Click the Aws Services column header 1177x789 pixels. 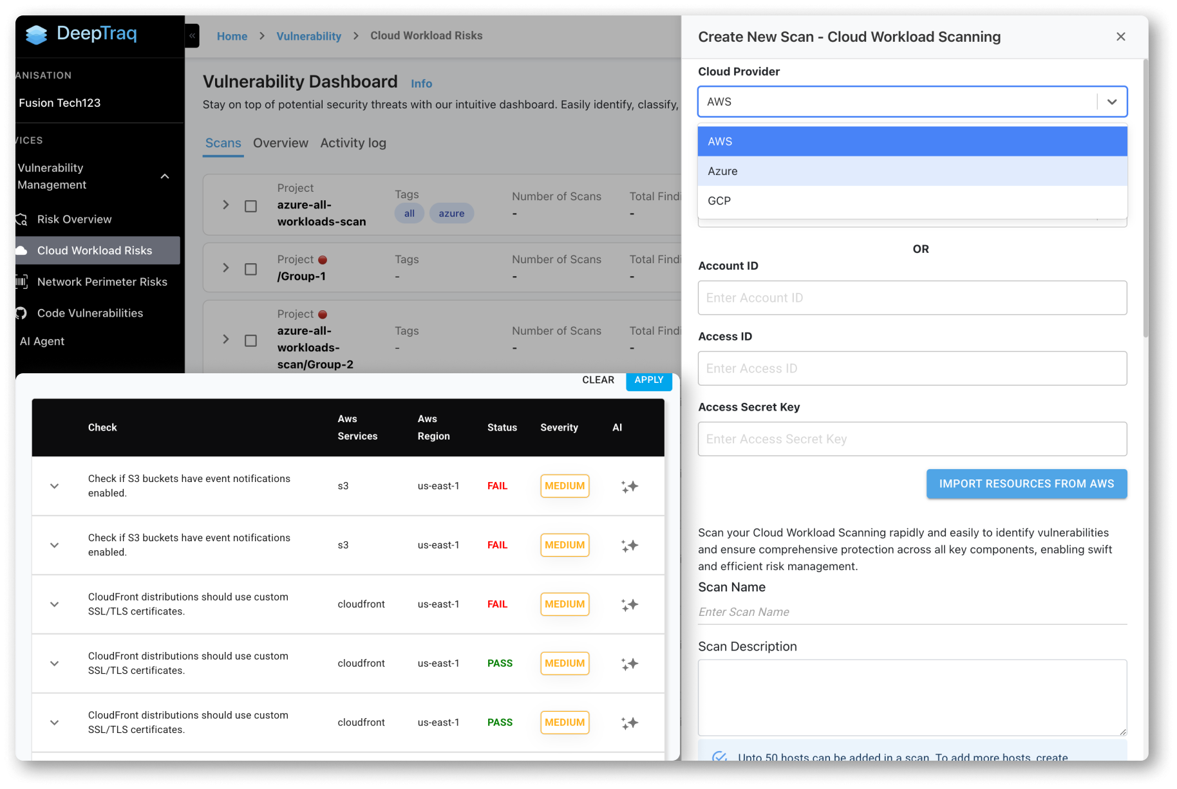(357, 427)
